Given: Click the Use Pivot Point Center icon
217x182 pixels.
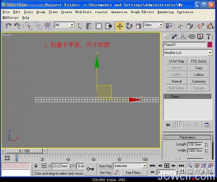Looking at the screenshot, I should [x=169, y=26].
